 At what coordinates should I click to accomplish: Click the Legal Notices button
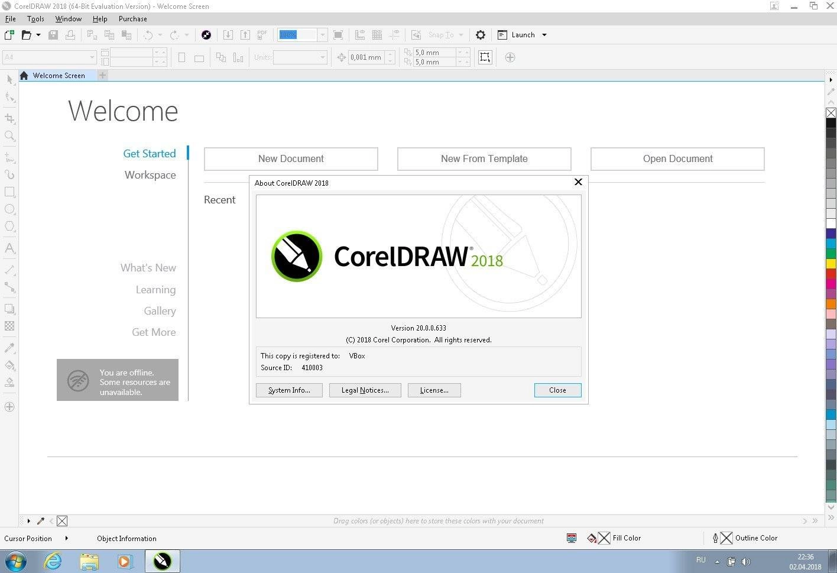[x=365, y=390]
